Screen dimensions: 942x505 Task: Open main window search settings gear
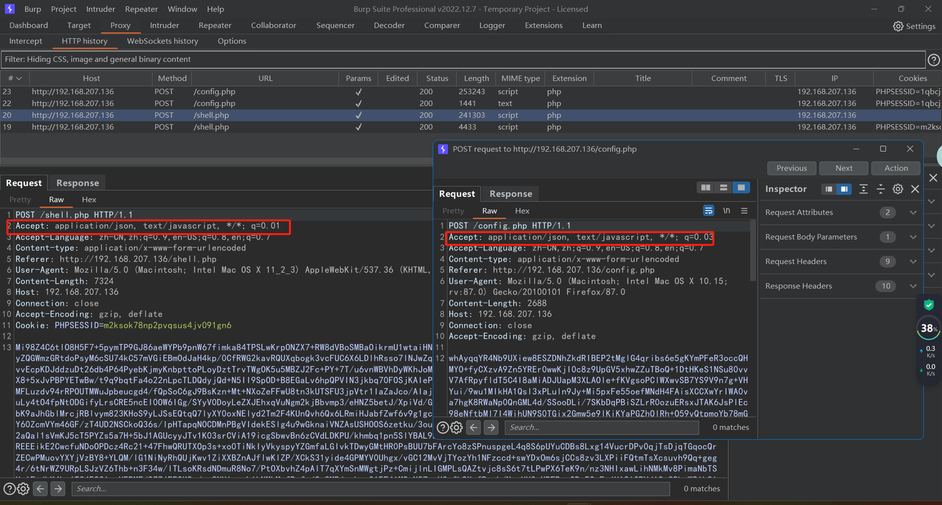click(x=23, y=489)
